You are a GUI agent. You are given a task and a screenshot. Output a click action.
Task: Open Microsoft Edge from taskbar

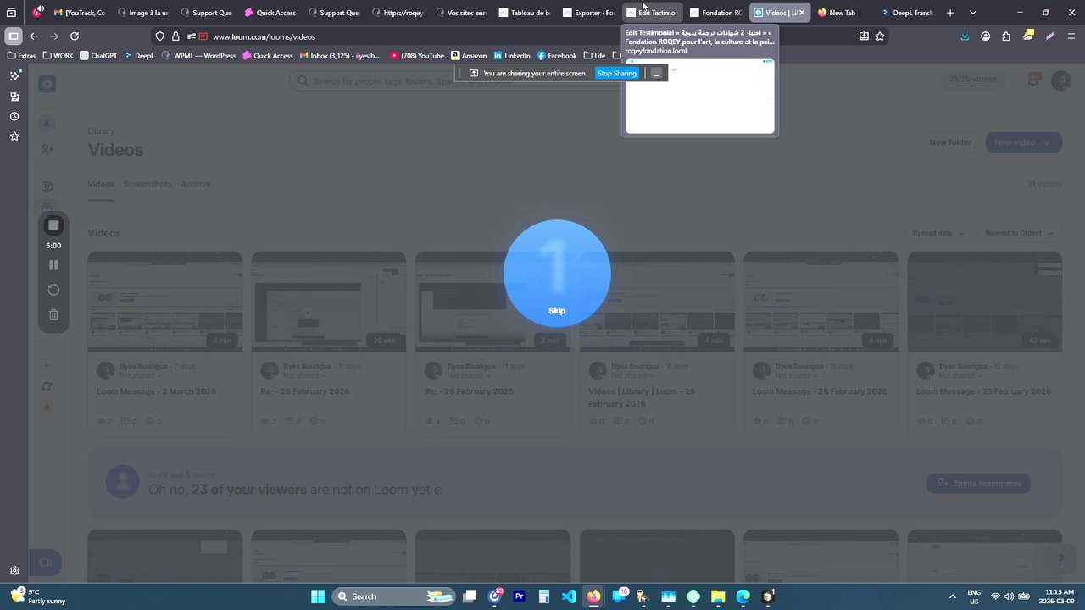743,596
